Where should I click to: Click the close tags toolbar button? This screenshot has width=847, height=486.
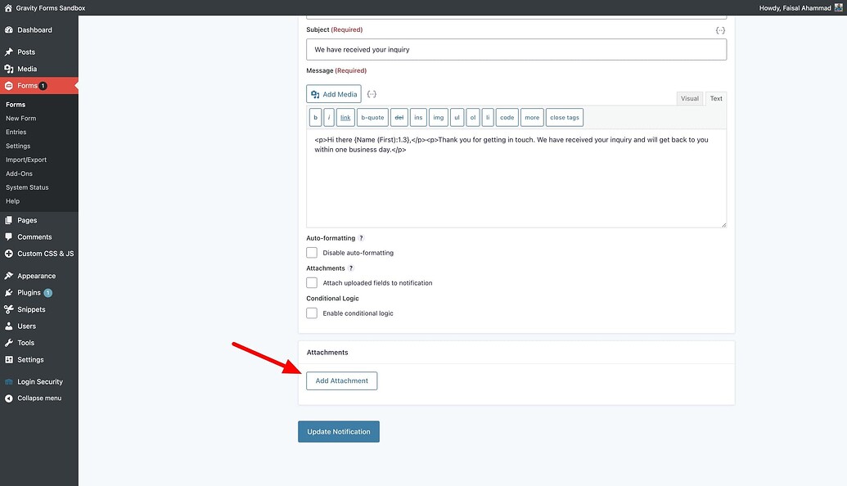[x=564, y=117]
